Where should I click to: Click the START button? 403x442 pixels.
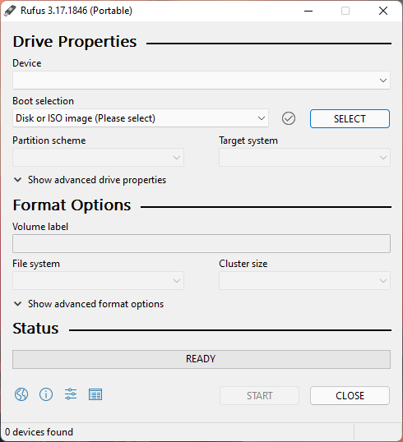(259, 396)
